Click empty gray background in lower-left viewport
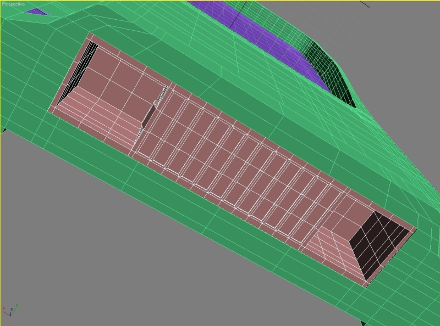 (82, 247)
